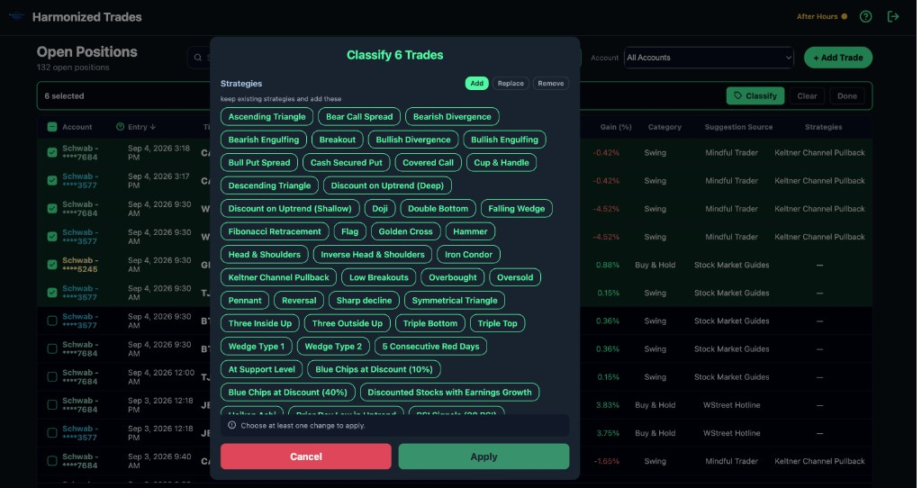922x488 pixels.
Task: Select the Low Breakouts strategy
Action: pyautogui.click(x=379, y=277)
